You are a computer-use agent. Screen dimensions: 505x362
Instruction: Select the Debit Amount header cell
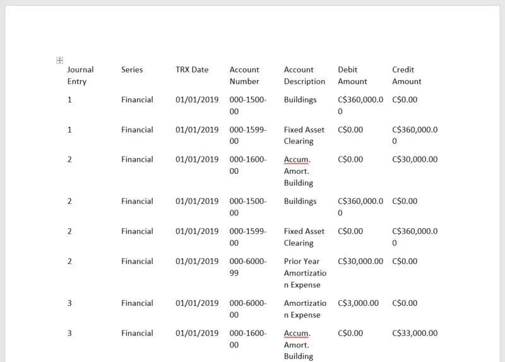coord(352,75)
